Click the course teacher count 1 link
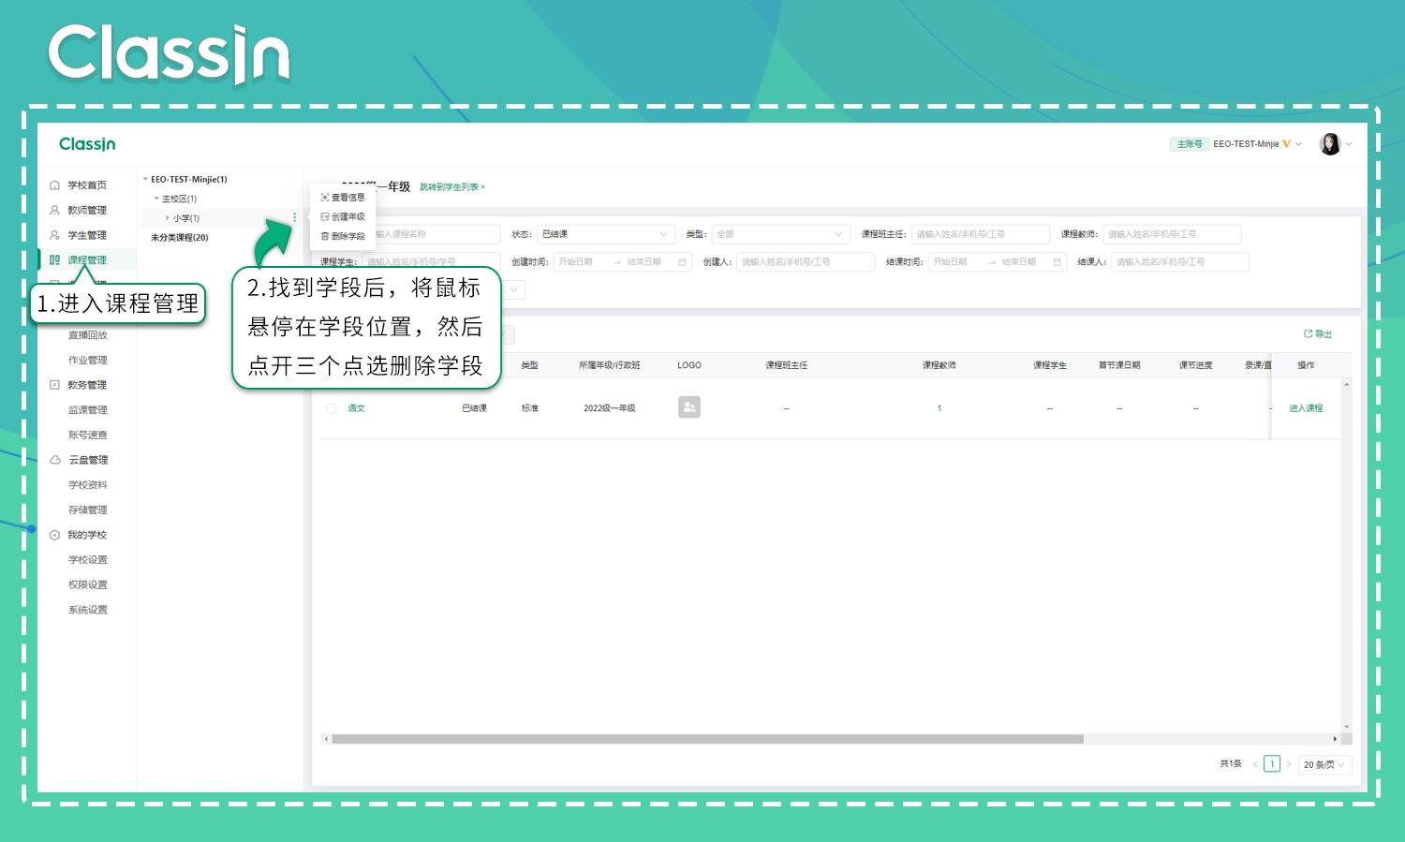This screenshot has height=842, width=1405. click(x=939, y=408)
